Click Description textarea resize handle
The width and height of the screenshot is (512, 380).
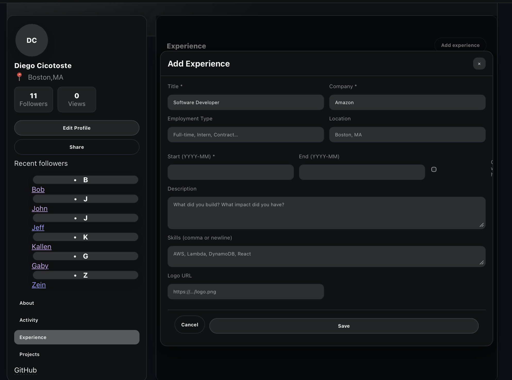(481, 225)
